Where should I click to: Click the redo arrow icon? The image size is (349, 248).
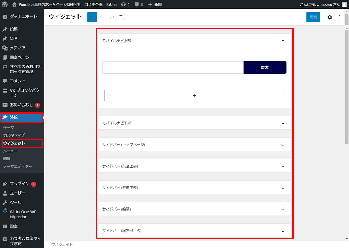point(112,17)
